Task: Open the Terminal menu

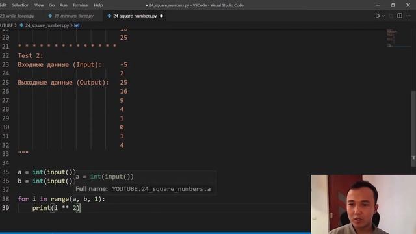Action: (81, 5)
